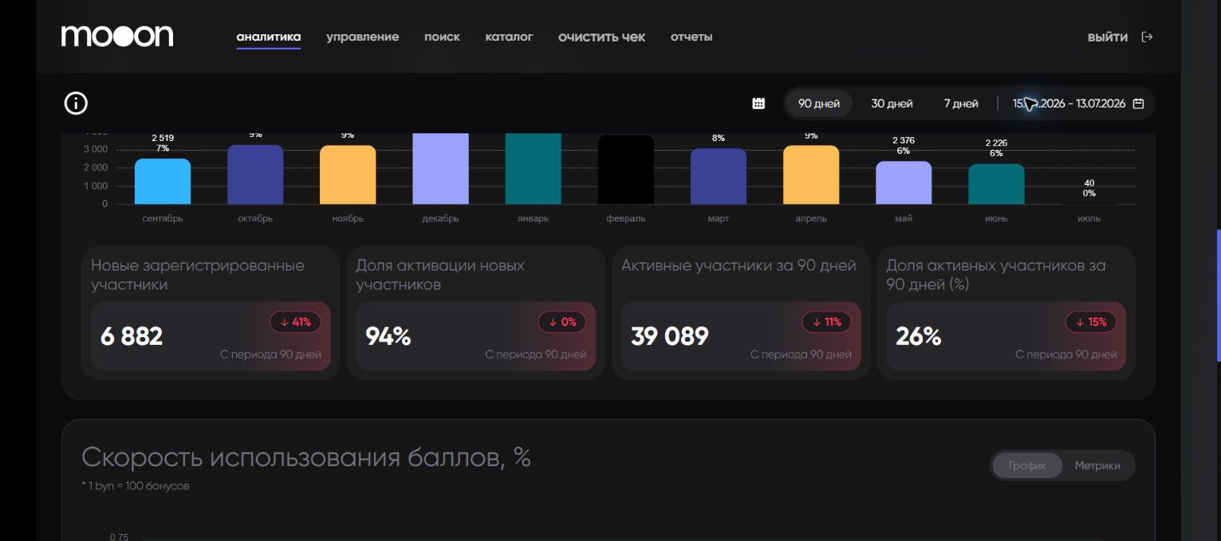Click the май lavender bar
Screen dimensions: 1221x541
[904, 182]
